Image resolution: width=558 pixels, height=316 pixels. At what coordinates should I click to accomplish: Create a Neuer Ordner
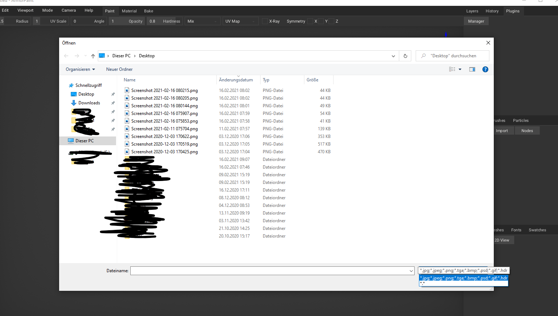click(x=119, y=69)
